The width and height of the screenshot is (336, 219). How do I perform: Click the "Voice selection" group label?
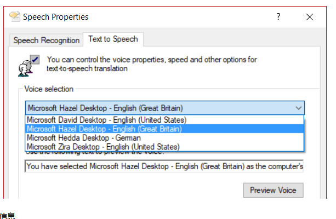coord(49,89)
